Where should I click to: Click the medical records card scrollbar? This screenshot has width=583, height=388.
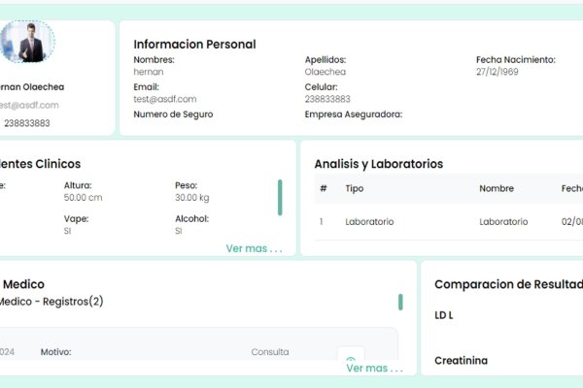pos(400,302)
